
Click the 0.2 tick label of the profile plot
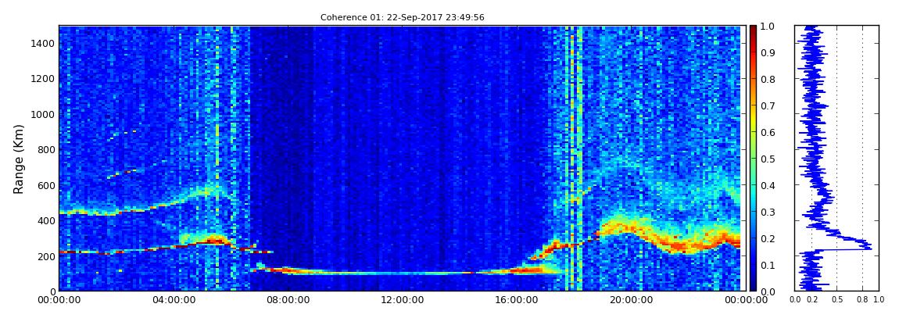click(811, 300)
